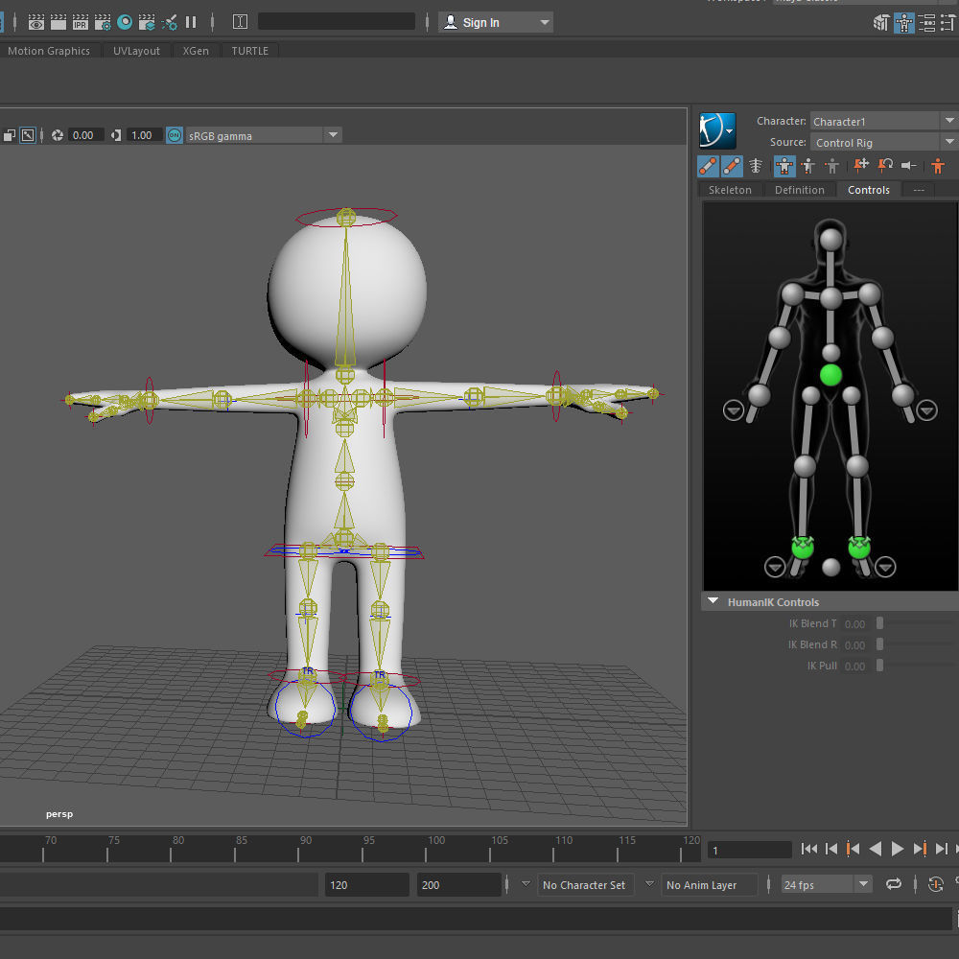Collapse the HumanIK Controls section
The height and width of the screenshot is (959, 959).
pyautogui.click(x=713, y=601)
